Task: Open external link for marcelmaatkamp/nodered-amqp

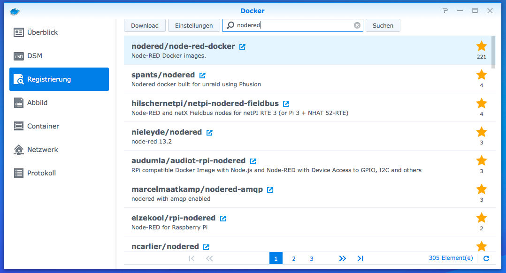Action: click(270, 190)
